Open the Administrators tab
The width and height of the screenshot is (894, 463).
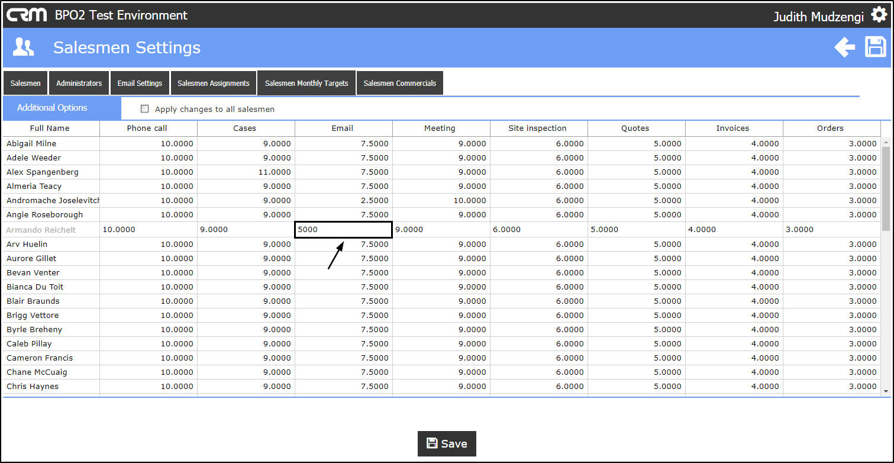click(x=79, y=83)
